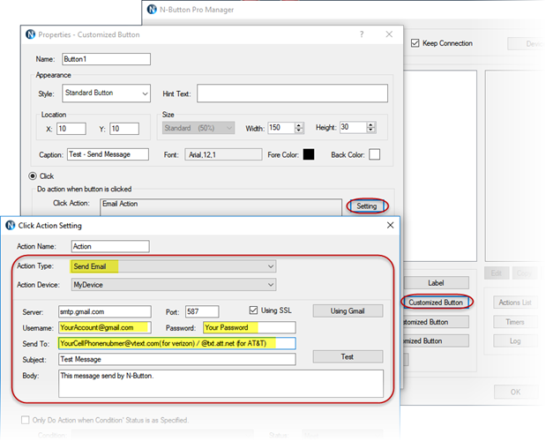Image resolution: width=546 pixels, height=441 pixels.
Task: Click the OK button in Manager window
Action: click(516, 392)
